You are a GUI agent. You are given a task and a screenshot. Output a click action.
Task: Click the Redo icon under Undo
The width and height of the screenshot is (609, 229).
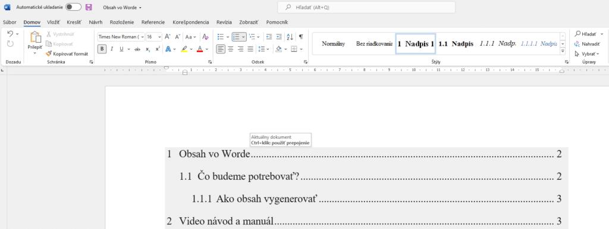coord(10,44)
